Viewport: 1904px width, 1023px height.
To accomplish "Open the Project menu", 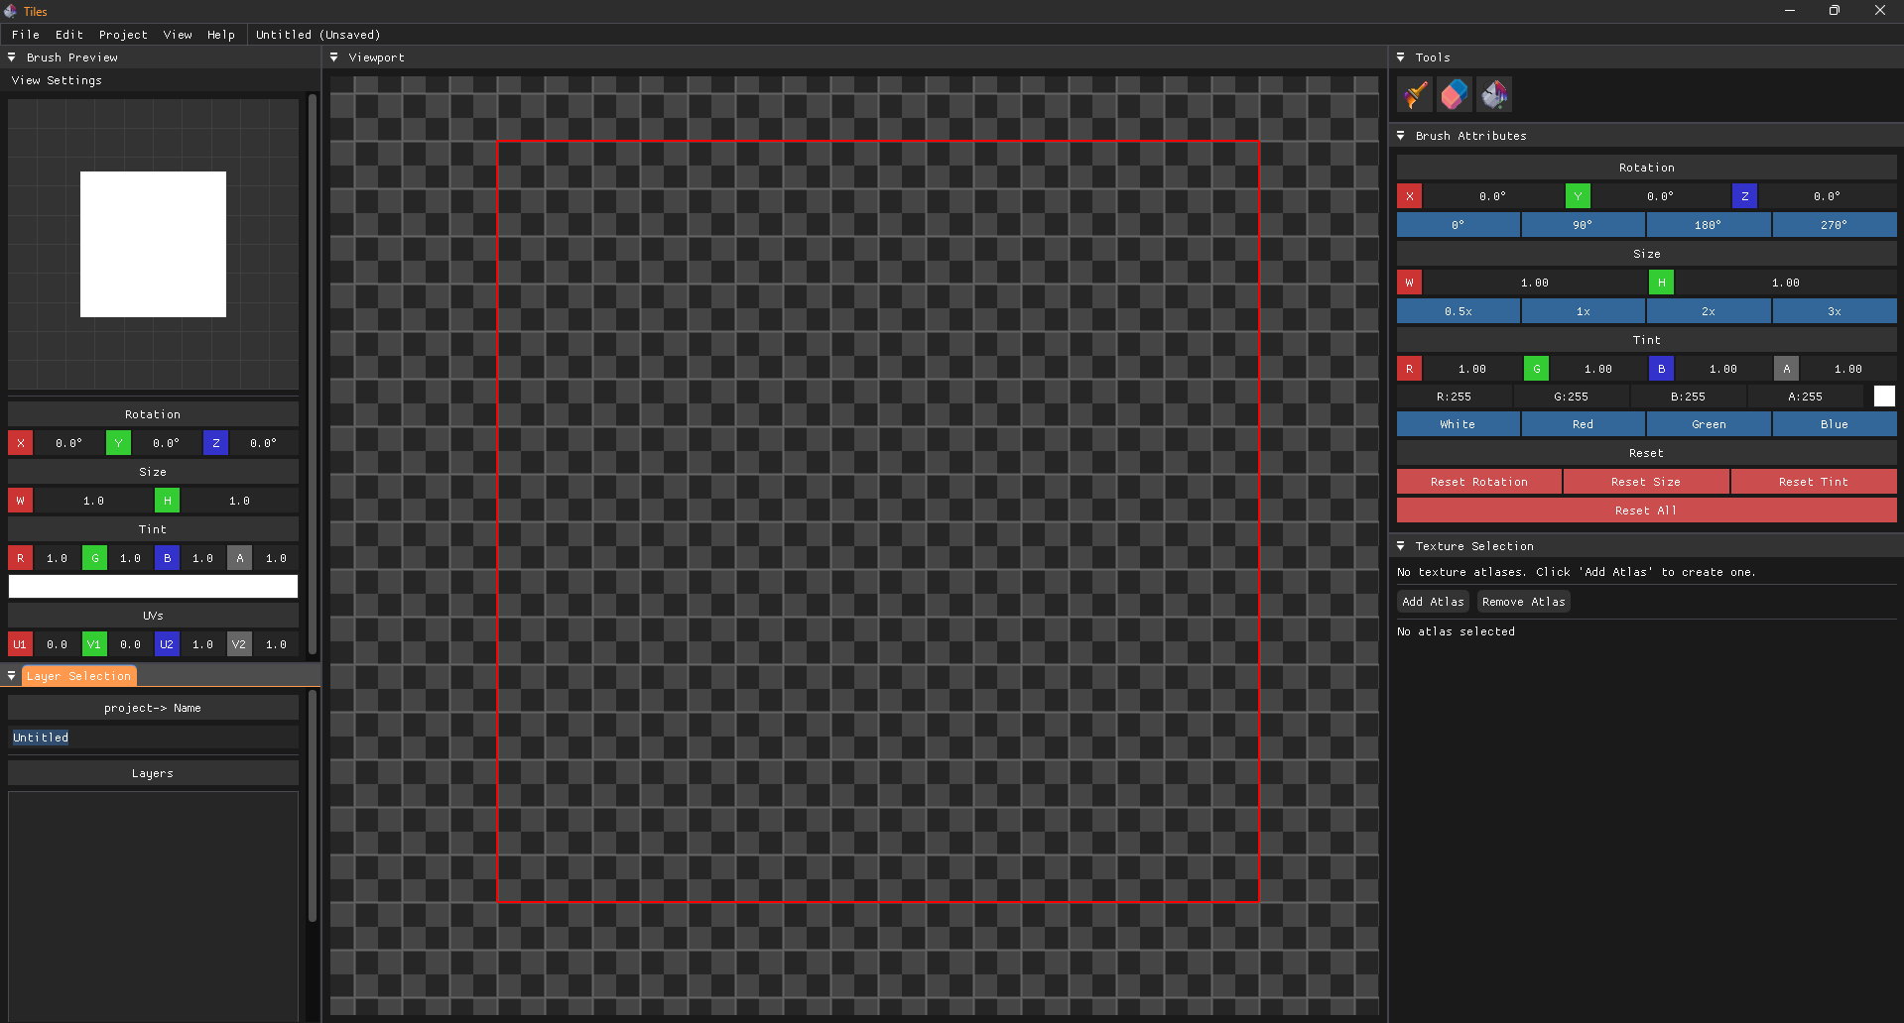I will pos(123,34).
